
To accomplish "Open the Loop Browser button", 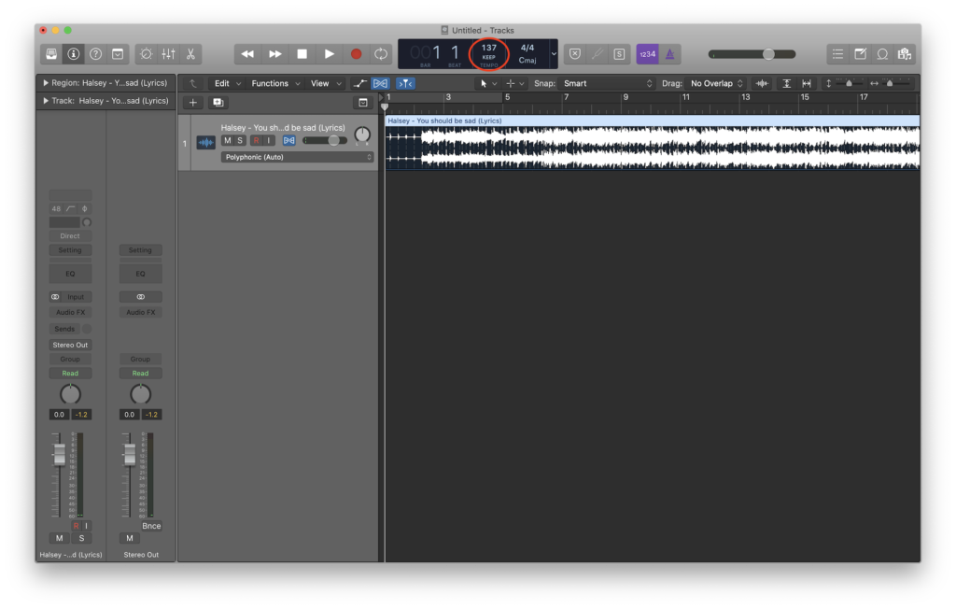I will pyautogui.click(x=882, y=54).
